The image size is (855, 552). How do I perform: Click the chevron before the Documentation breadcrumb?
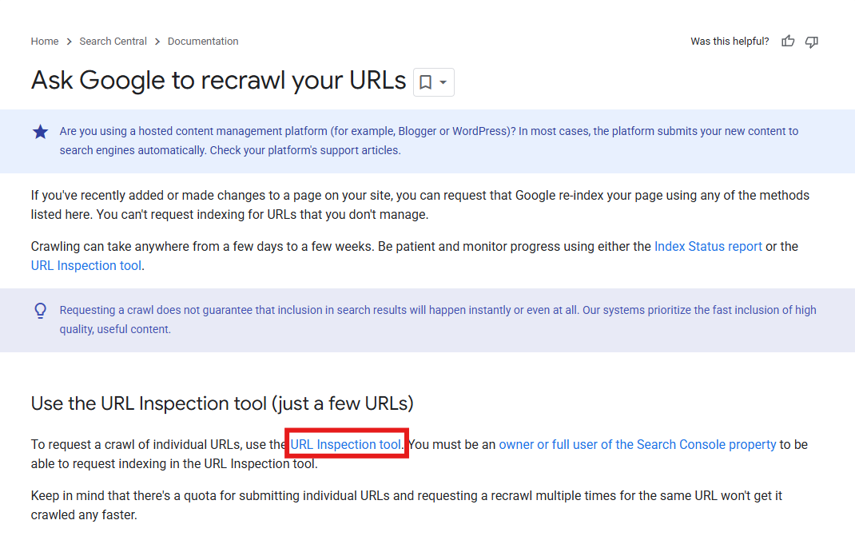tap(157, 42)
